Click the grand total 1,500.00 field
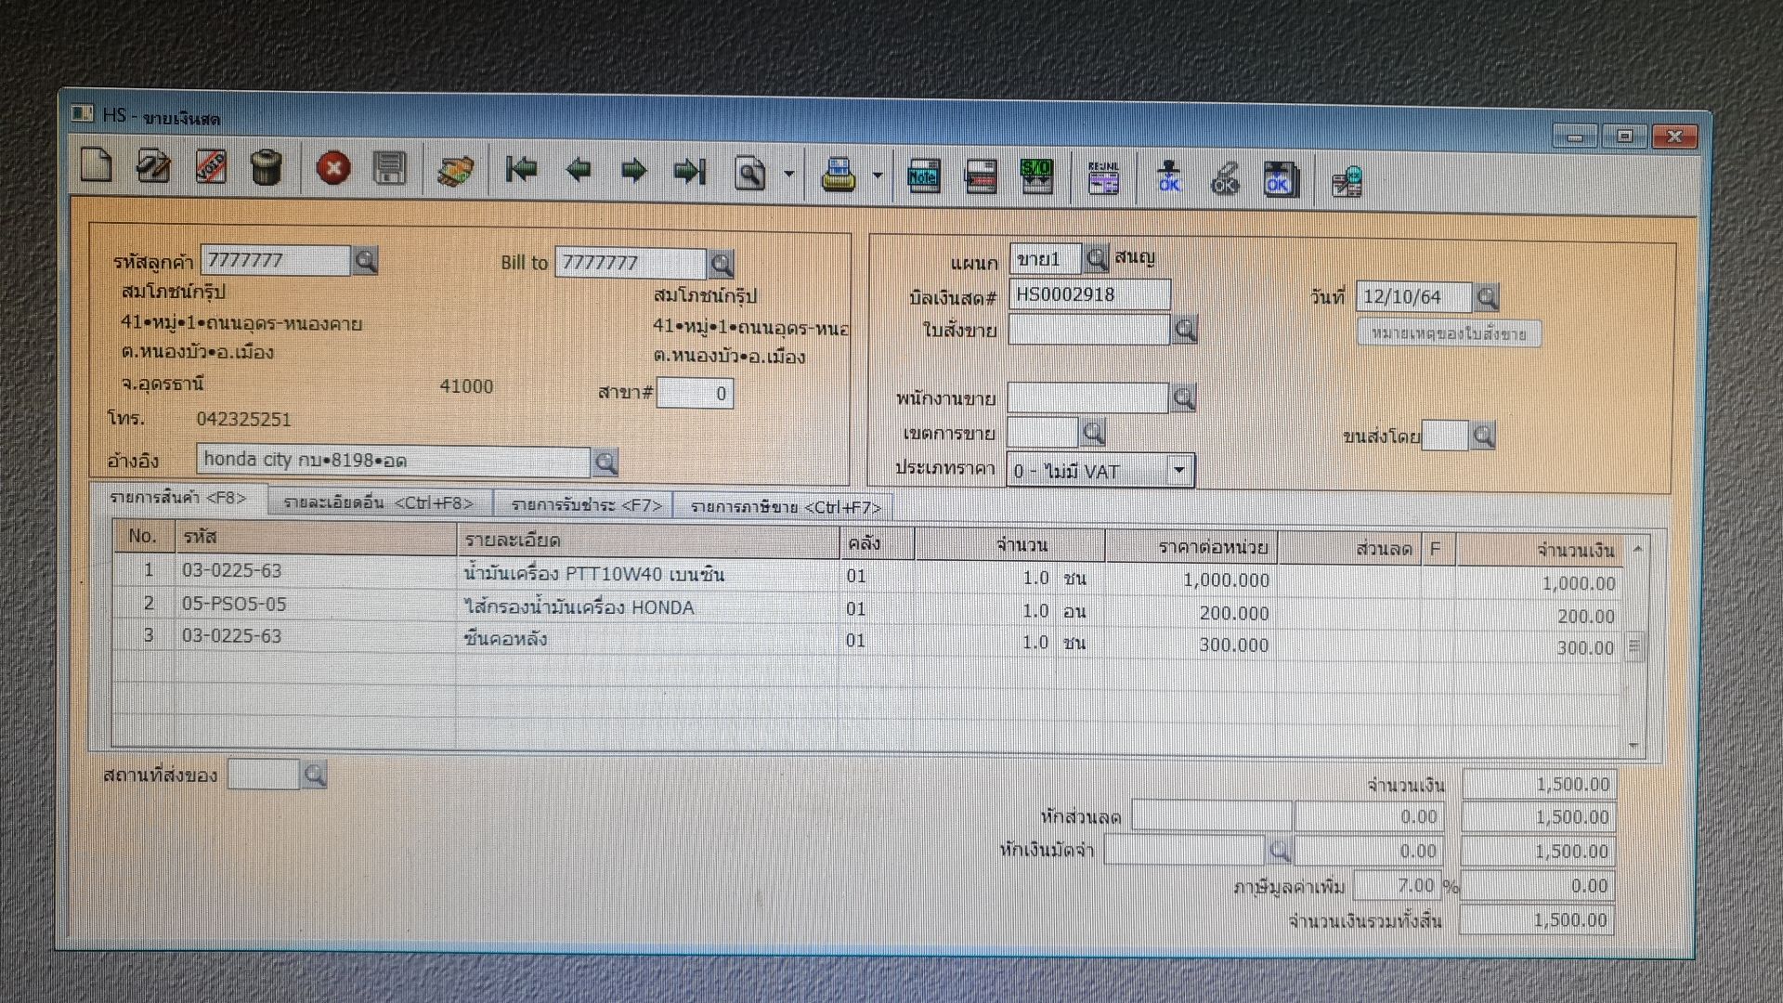1783x1003 pixels. pos(1537,920)
